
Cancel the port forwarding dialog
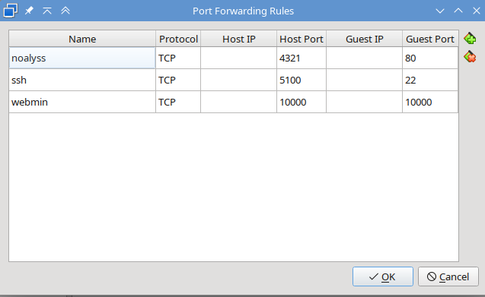(x=448, y=276)
